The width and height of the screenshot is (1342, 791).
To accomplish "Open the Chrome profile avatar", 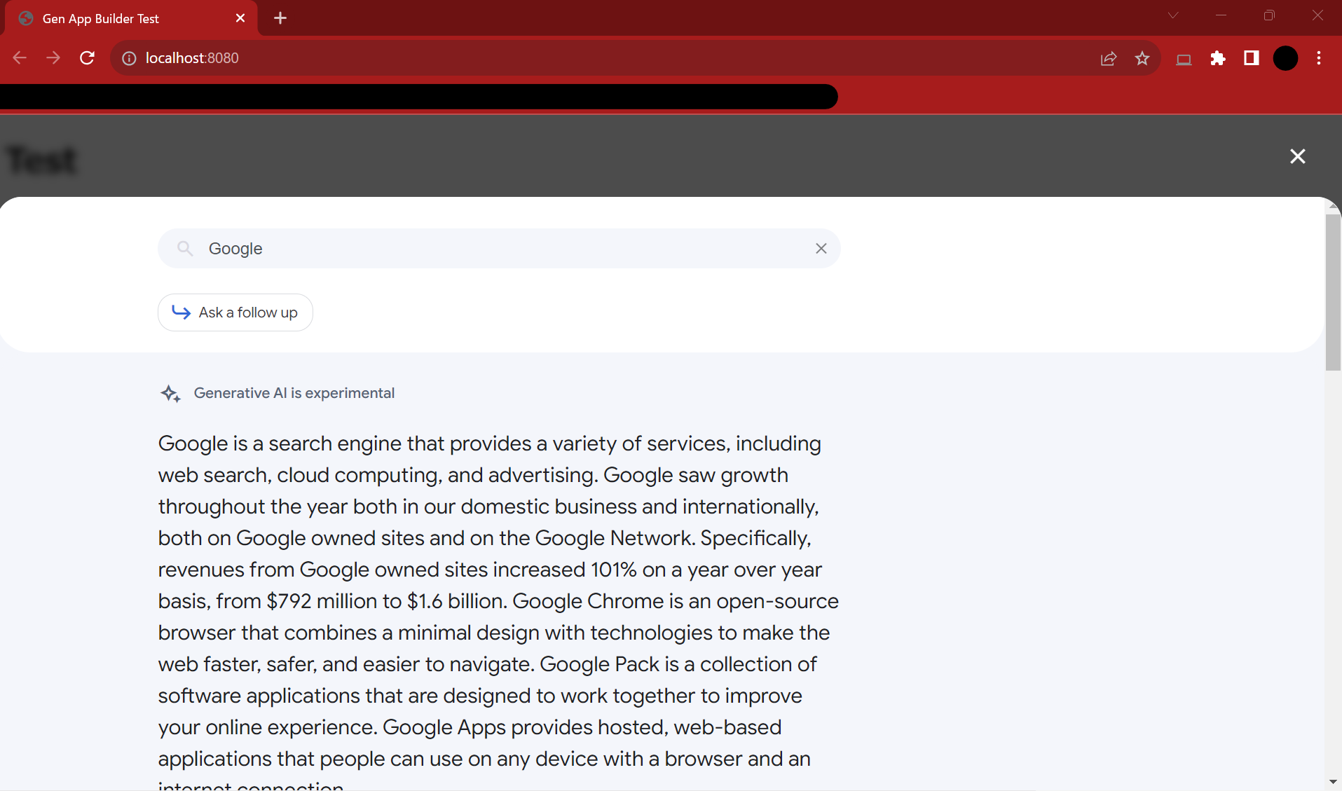I will click(1285, 58).
